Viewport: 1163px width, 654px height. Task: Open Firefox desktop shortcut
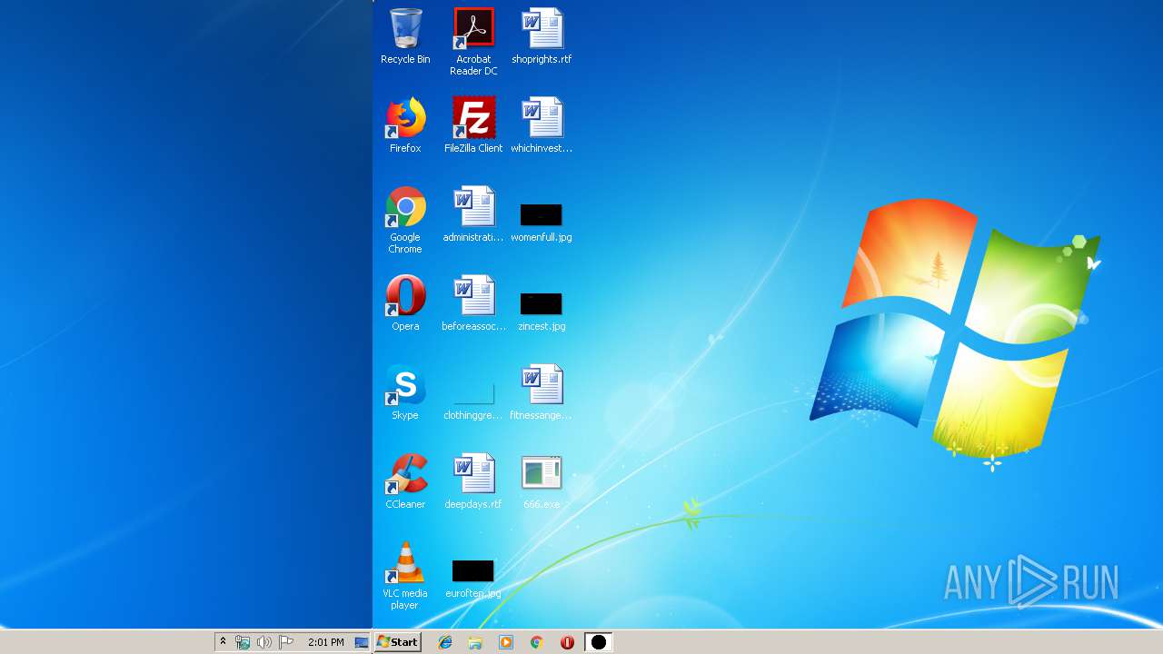[405, 125]
